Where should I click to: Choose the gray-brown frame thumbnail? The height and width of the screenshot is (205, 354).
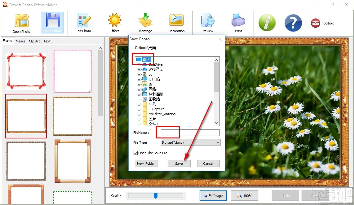point(26,161)
